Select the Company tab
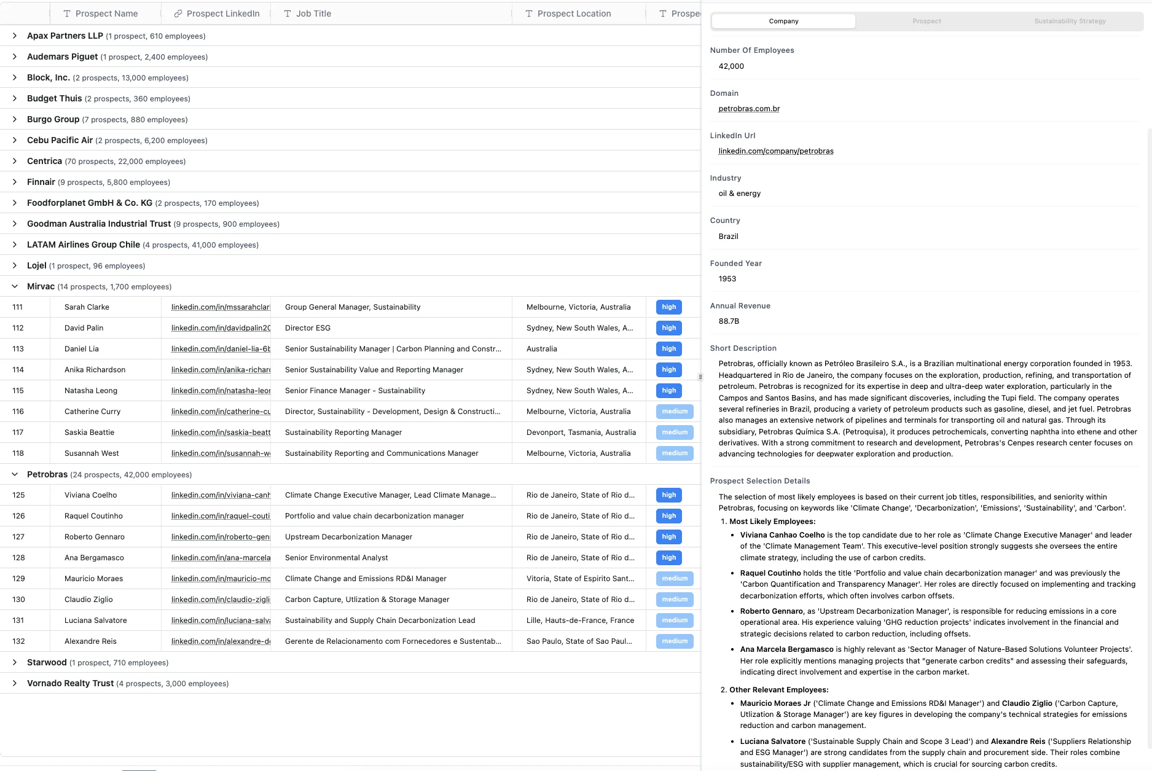 783,21
